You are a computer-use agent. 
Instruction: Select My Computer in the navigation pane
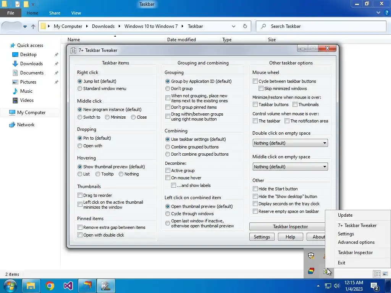pyautogui.click(x=31, y=113)
